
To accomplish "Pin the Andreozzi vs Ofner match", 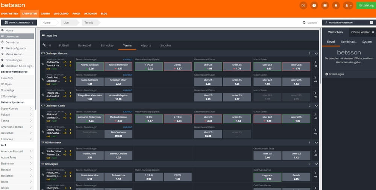I will click(43, 79).
